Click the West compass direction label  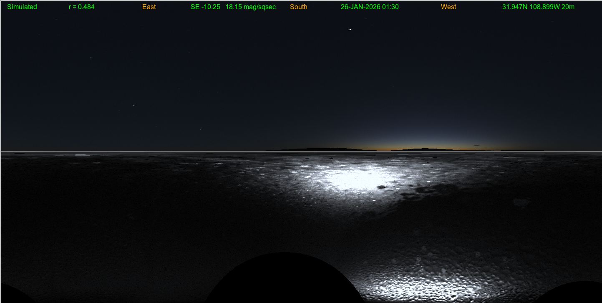(448, 7)
